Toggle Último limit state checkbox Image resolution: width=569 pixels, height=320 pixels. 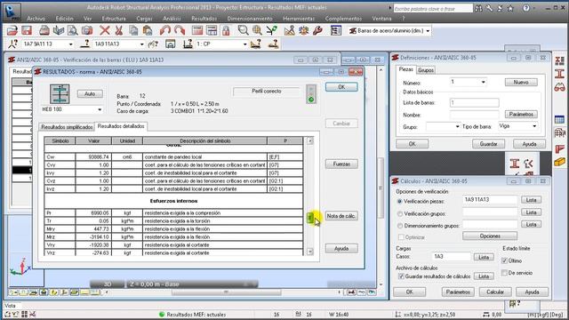504,260
